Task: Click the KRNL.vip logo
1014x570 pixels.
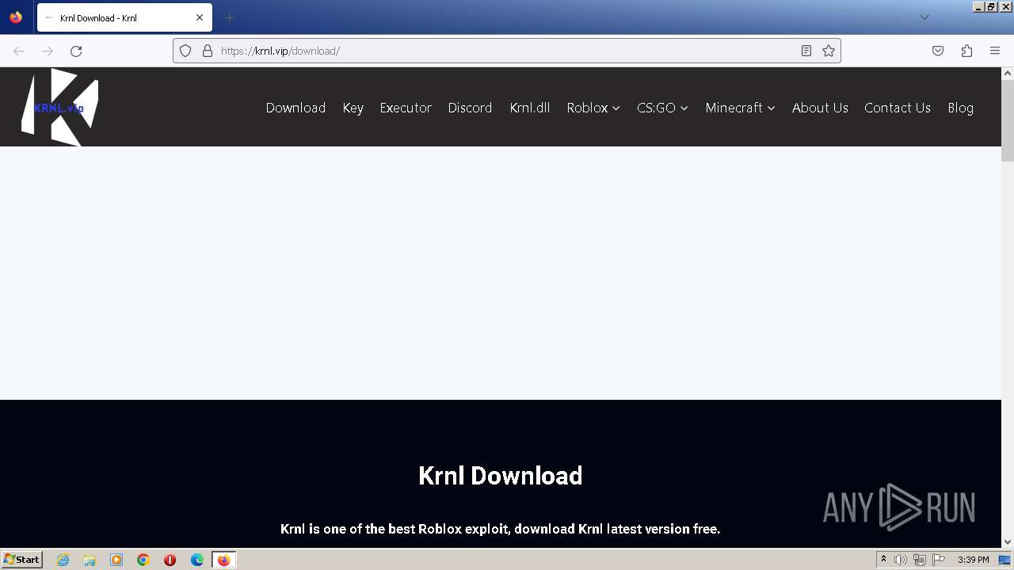Action: coord(59,107)
